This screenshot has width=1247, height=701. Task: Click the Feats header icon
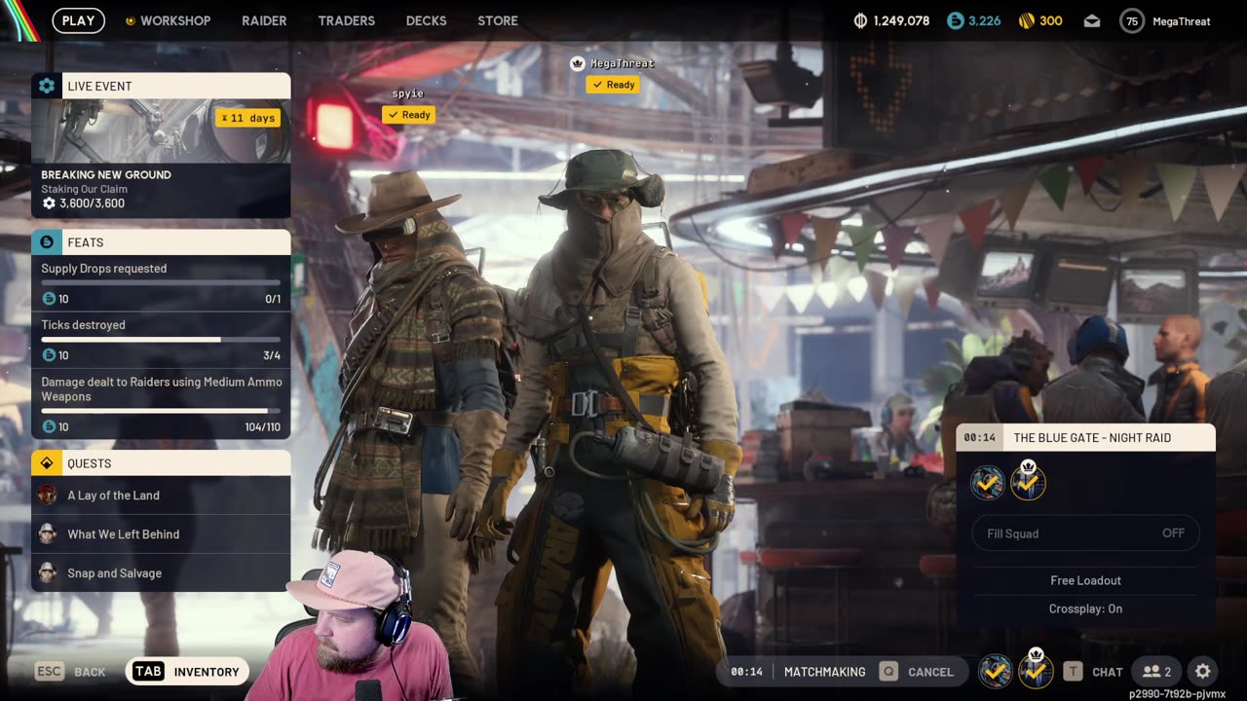click(x=46, y=241)
